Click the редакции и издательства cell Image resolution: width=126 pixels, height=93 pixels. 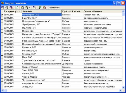tap(103, 28)
